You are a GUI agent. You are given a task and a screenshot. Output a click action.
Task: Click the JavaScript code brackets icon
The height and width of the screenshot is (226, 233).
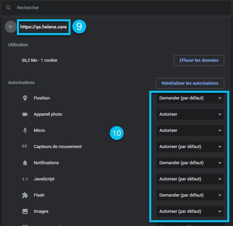point(25,179)
